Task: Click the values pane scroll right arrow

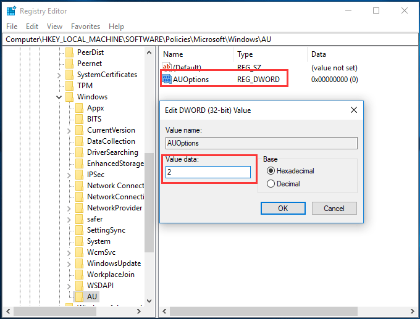Action: [413, 311]
